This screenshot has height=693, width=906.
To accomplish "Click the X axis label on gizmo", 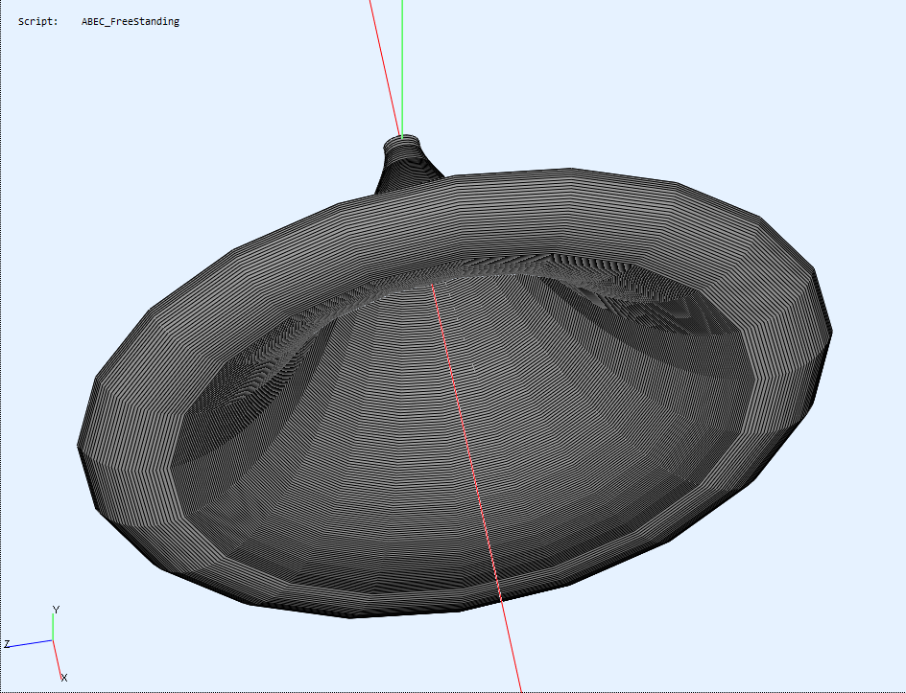I will pos(64,678).
